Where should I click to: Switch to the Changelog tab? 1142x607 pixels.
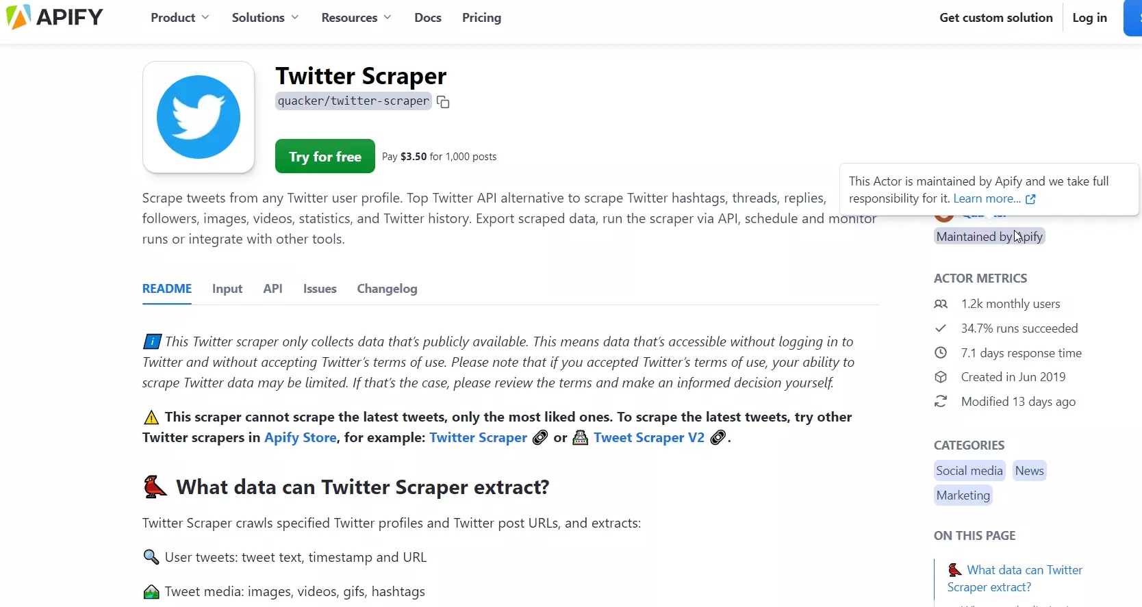pos(387,289)
